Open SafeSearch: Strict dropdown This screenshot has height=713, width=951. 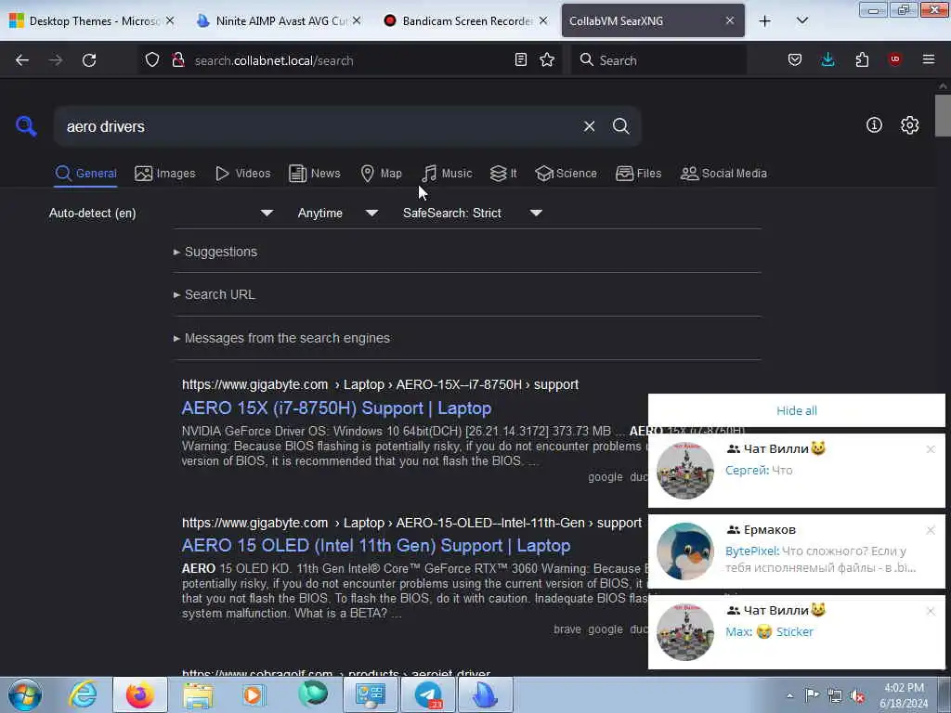[473, 213]
